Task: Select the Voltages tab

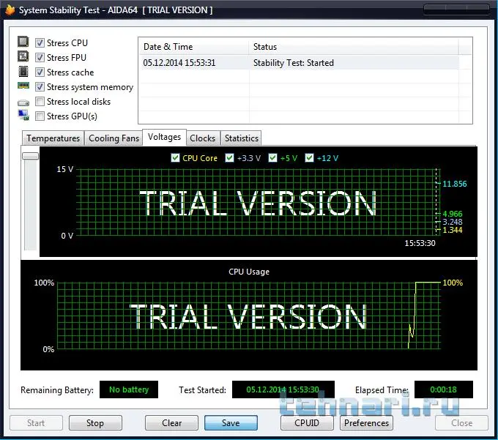Action: click(x=164, y=137)
